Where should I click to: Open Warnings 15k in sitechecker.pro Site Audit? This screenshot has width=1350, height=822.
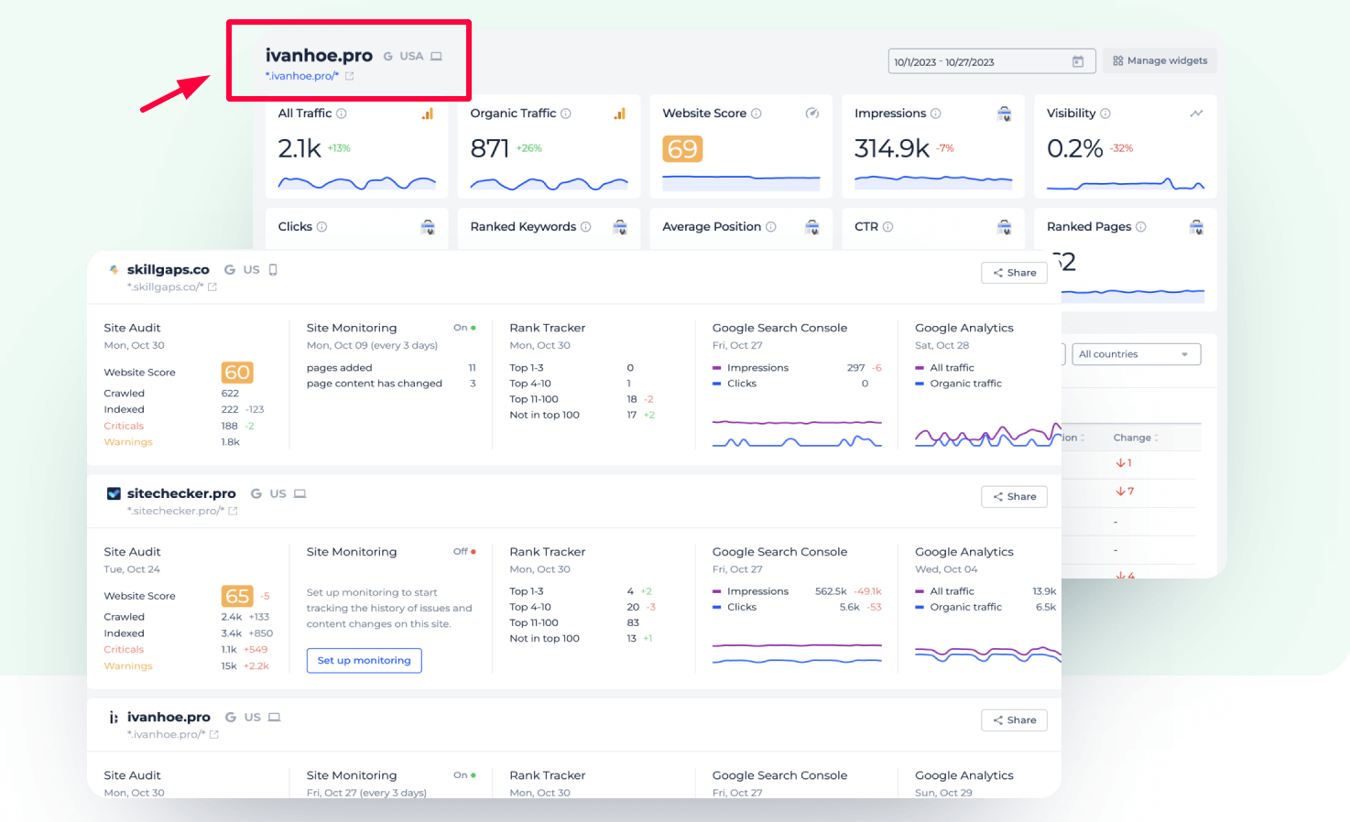(x=187, y=666)
